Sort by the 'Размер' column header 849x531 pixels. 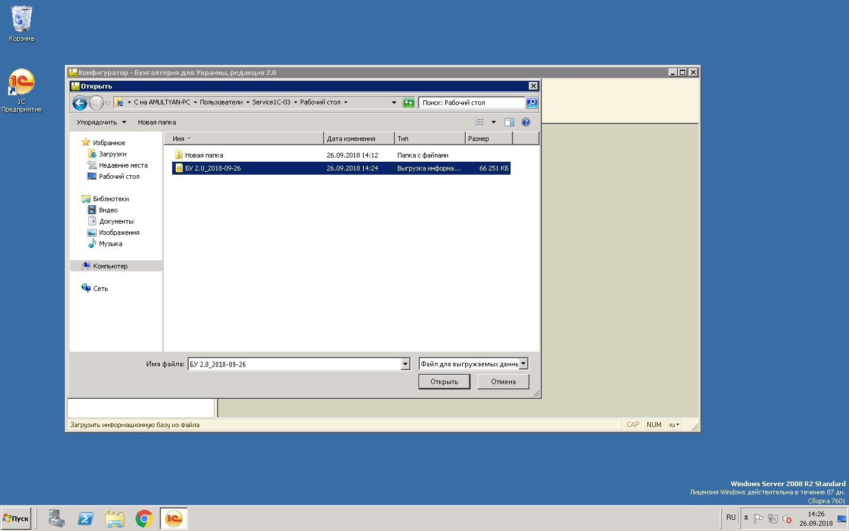(489, 139)
